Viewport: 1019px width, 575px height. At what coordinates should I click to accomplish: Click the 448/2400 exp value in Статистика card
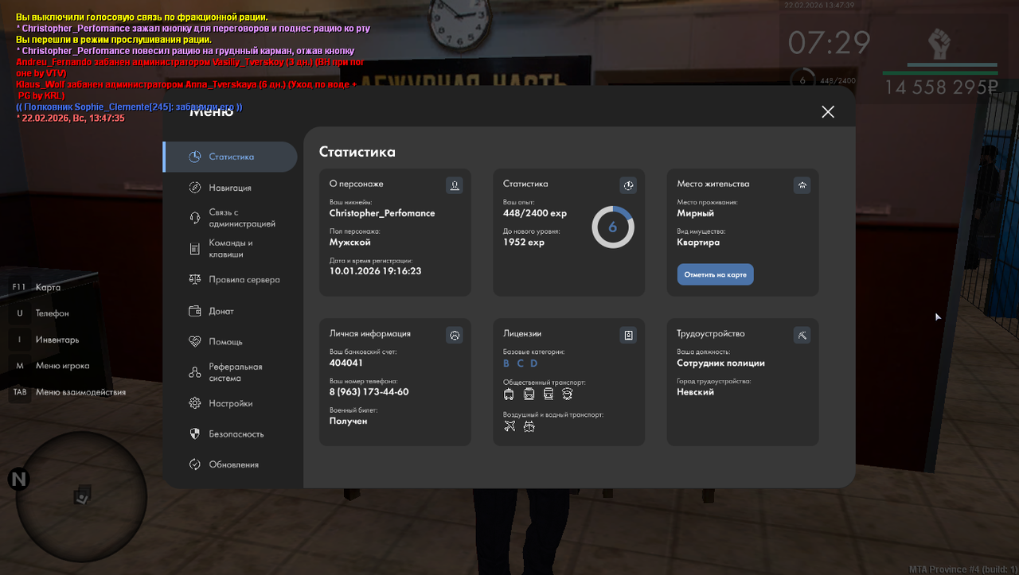point(535,213)
